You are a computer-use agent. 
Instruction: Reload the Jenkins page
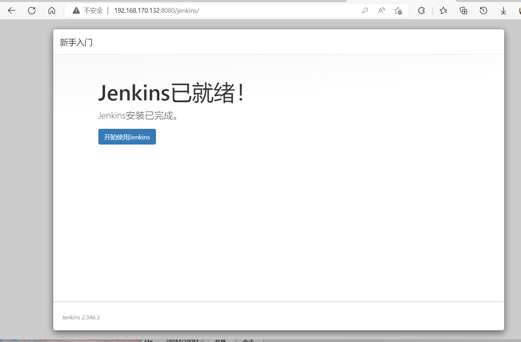click(x=32, y=11)
